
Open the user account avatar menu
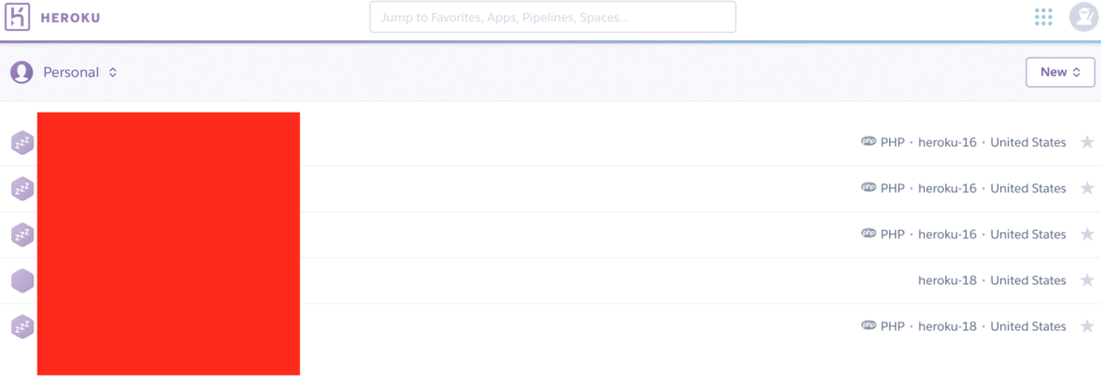click(x=1084, y=17)
